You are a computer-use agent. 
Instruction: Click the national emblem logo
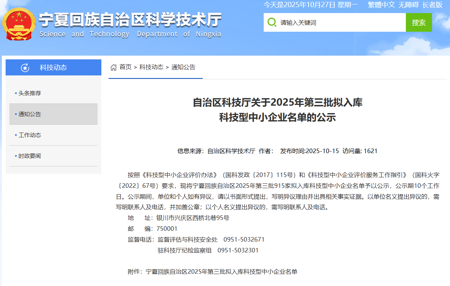pyautogui.click(x=19, y=25)
